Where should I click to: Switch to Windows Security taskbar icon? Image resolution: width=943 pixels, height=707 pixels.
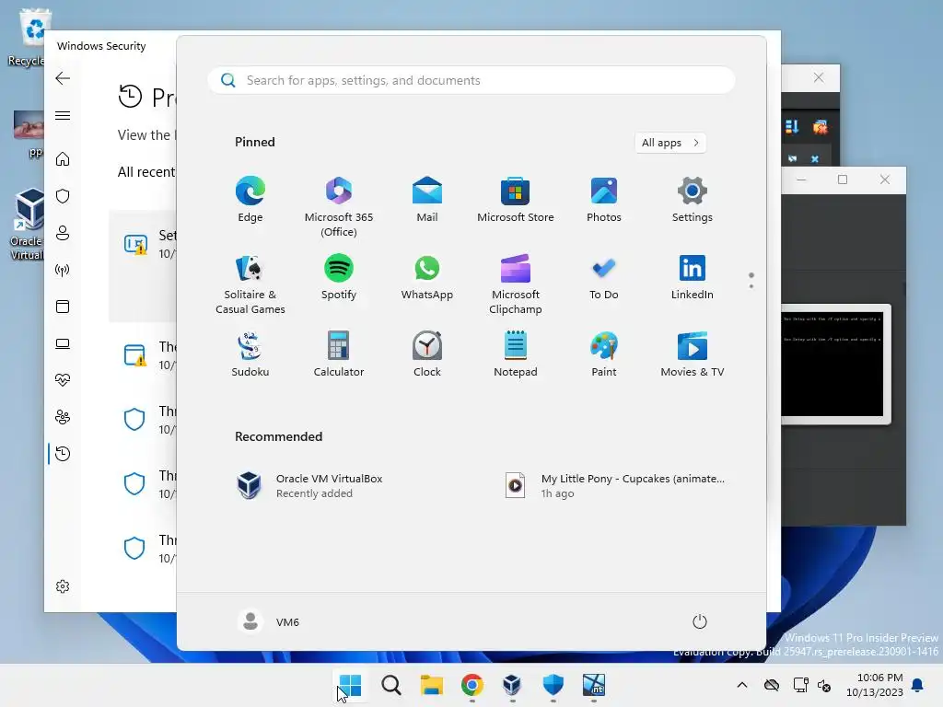553,685
